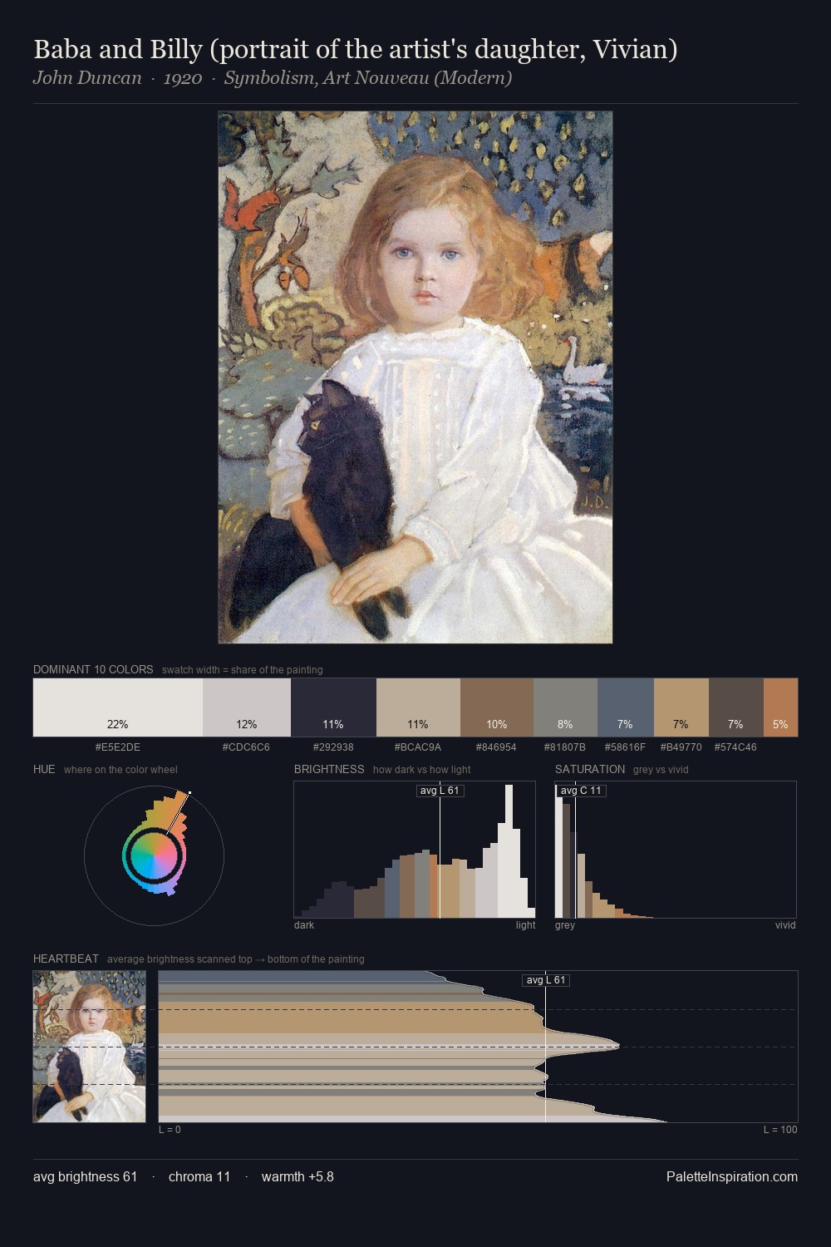Click the heartbeat 'average brightness scanned' caption
The image size is (831, 1247).
236,959
